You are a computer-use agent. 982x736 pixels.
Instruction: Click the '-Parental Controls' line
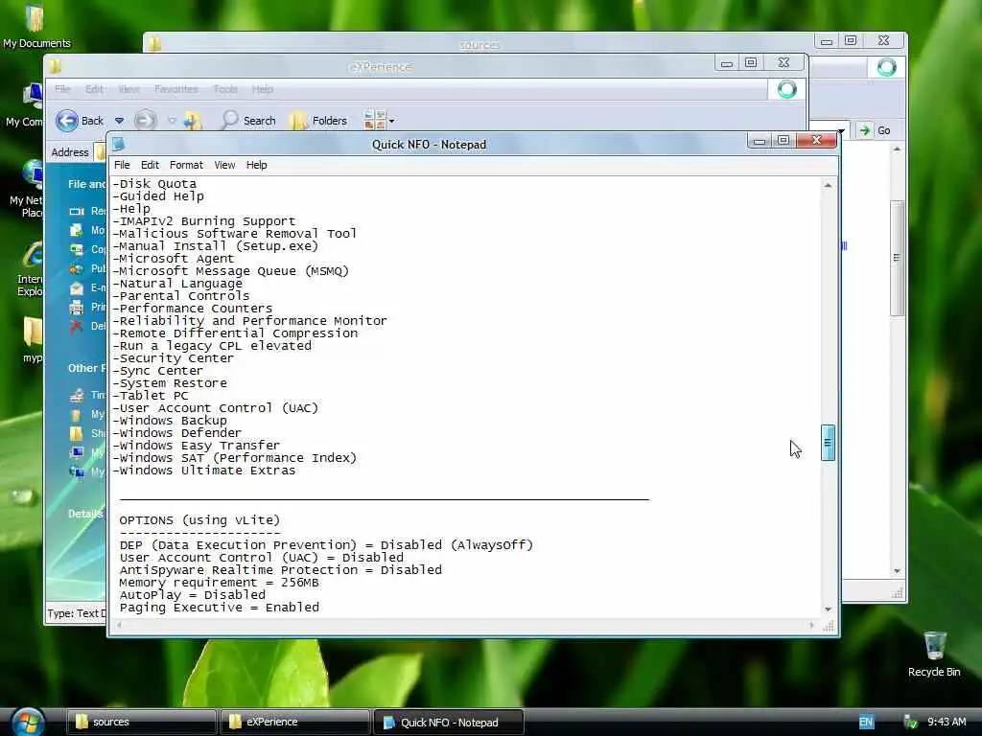(181, 296)
